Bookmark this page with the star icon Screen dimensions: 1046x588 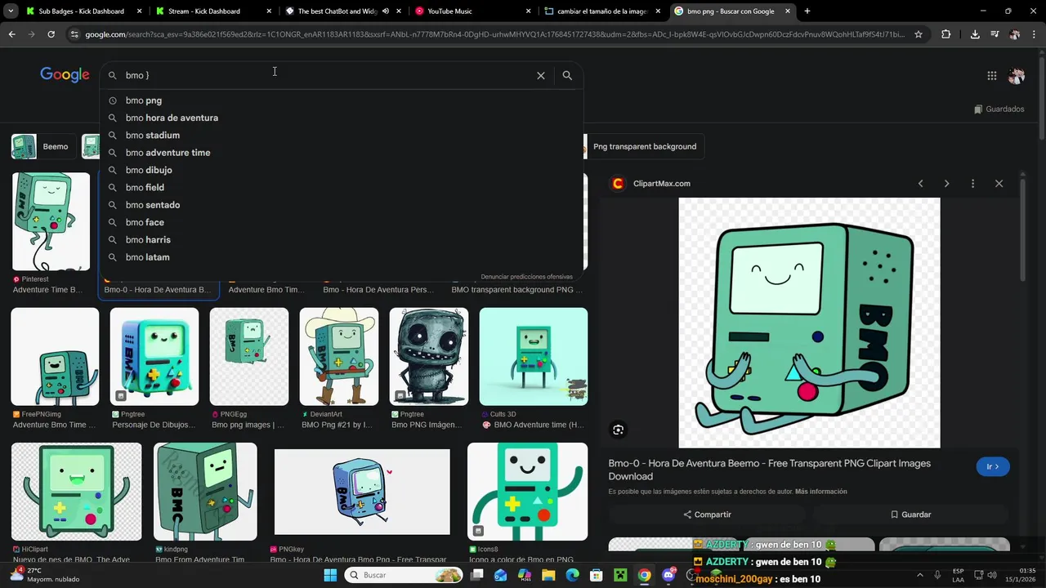pos(919,34)
